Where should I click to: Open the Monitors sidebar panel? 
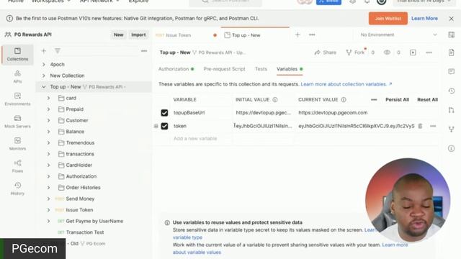(17, 144)
